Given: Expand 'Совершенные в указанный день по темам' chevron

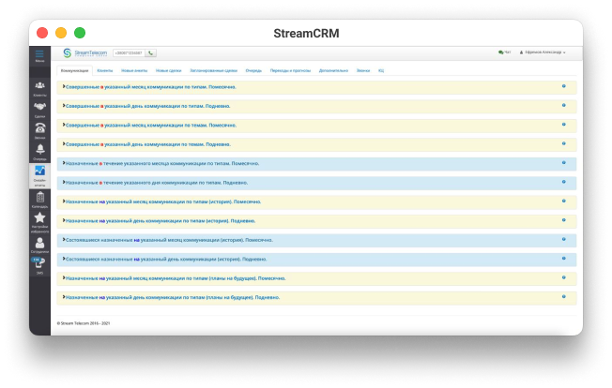Looking at the screenshot, I should 64,143.
